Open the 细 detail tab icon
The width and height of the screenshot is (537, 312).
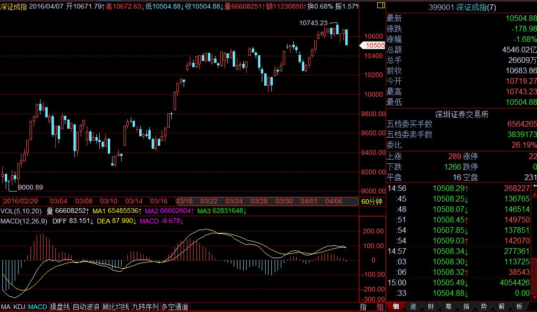(x=395, y=306)
